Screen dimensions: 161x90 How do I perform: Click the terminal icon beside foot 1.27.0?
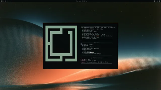83,50
